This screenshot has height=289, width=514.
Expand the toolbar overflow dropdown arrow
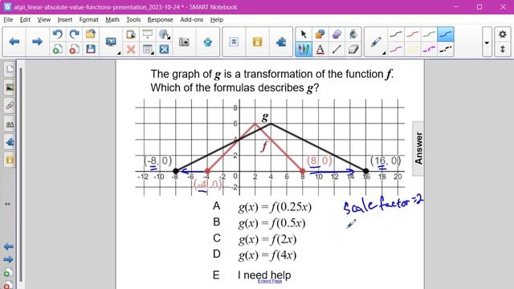(487, 42)
